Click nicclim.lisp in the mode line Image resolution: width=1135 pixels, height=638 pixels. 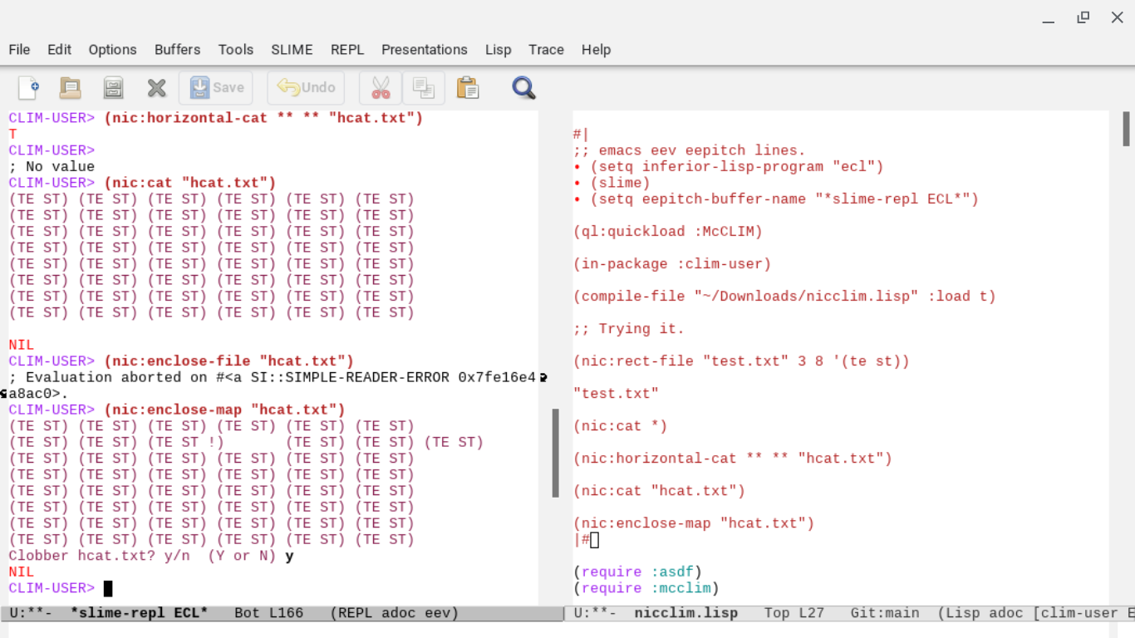[x=685, y=613]
